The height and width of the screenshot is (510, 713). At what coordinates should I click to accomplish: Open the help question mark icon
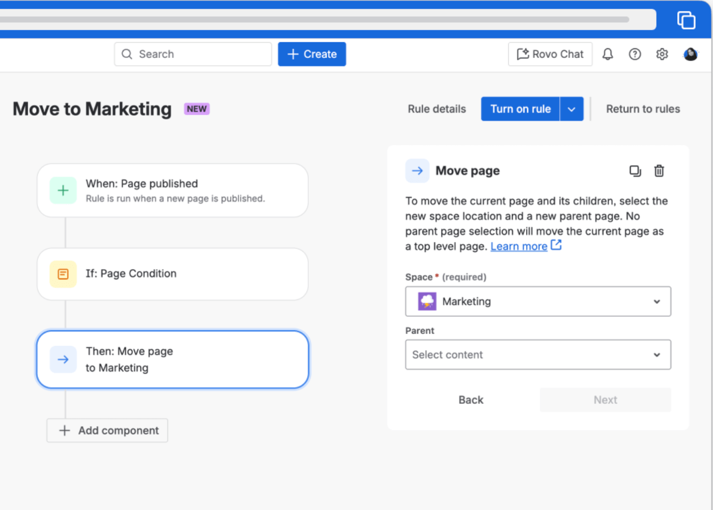point(635,54)
